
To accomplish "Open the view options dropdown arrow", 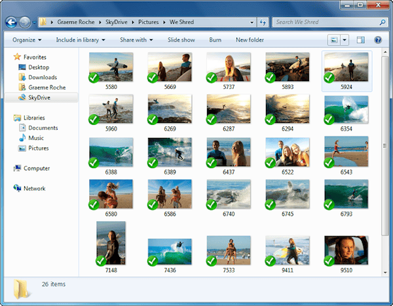I will [x=345, y=40].
